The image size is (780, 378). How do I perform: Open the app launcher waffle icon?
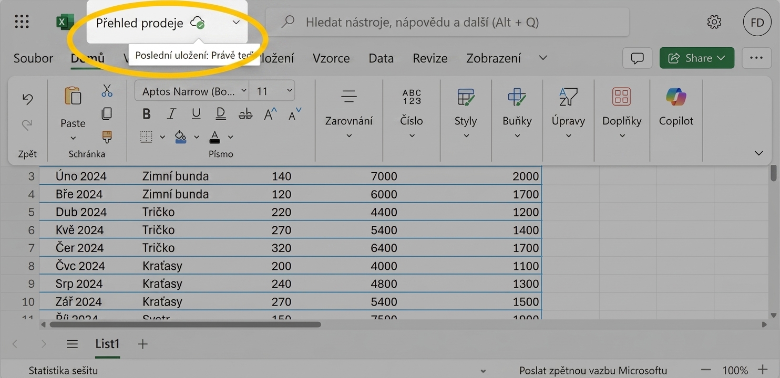coord(22,22)
